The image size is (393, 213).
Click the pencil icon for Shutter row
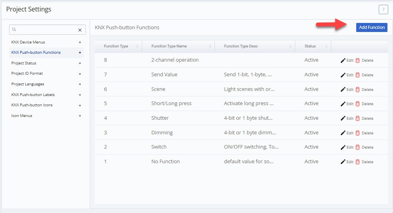[x=343, y=118]
